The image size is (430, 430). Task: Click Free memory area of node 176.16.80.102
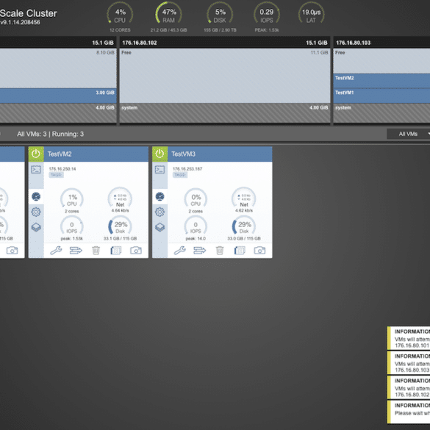225,76
